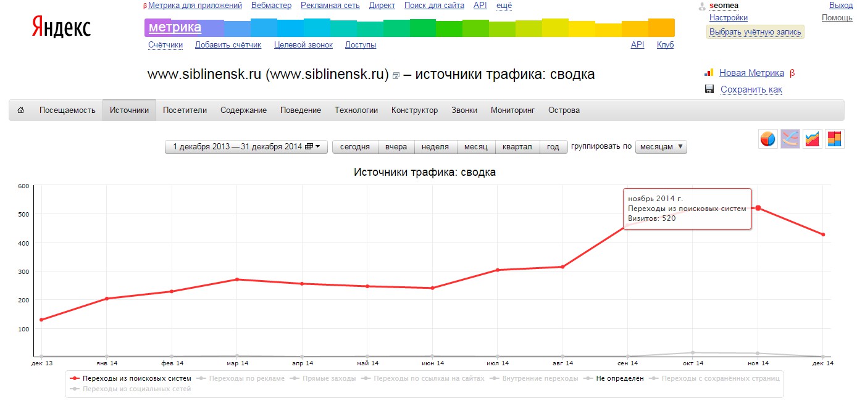Switch to the area chart view icon

coord(813,139)
